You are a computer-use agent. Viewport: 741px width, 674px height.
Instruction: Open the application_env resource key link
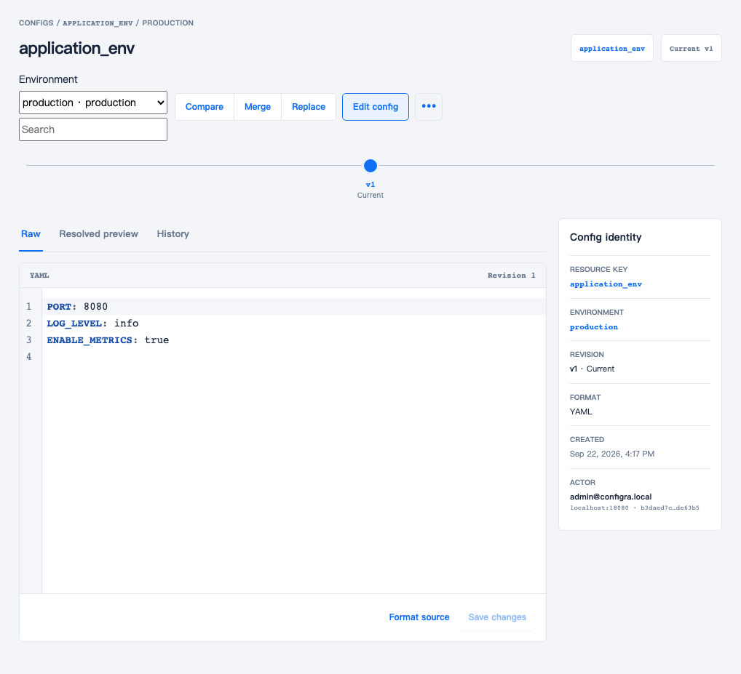606,284
